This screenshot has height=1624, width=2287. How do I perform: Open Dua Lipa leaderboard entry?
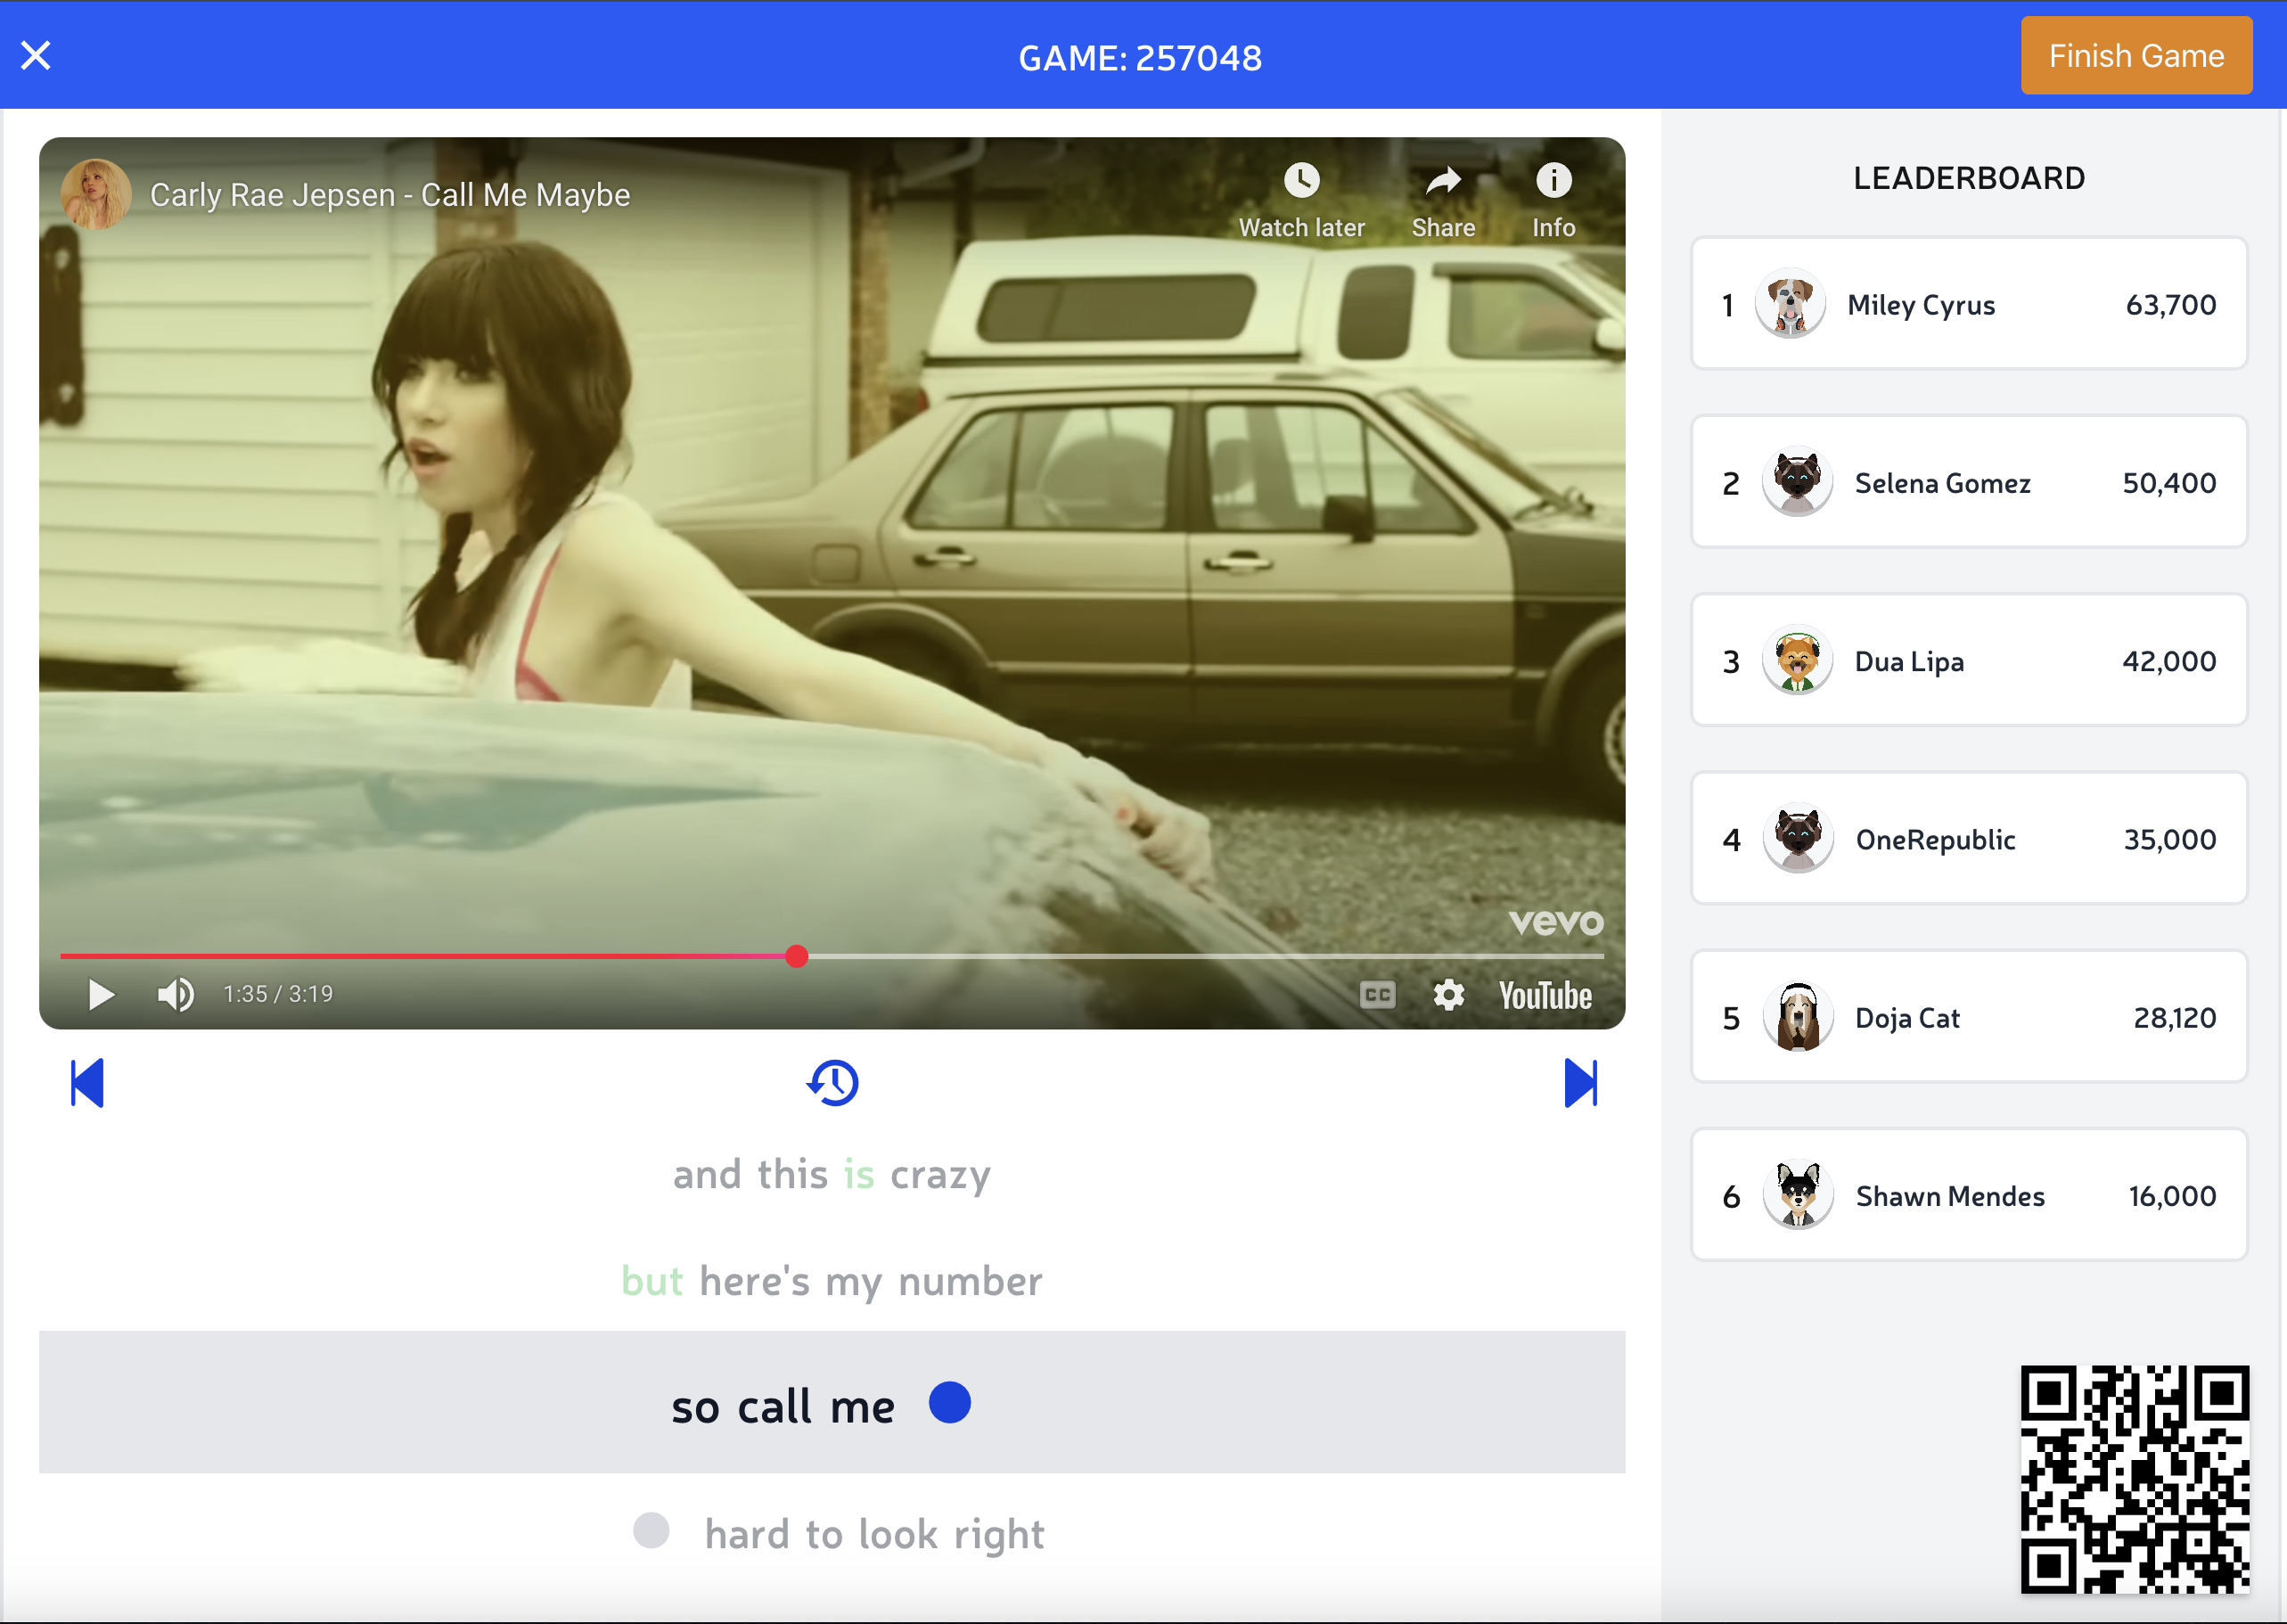click(1968, 660)
